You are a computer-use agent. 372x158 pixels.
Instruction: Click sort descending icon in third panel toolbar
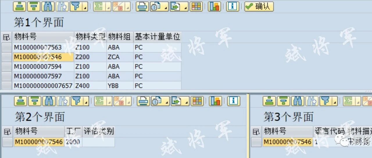click(x=284, y=101)
